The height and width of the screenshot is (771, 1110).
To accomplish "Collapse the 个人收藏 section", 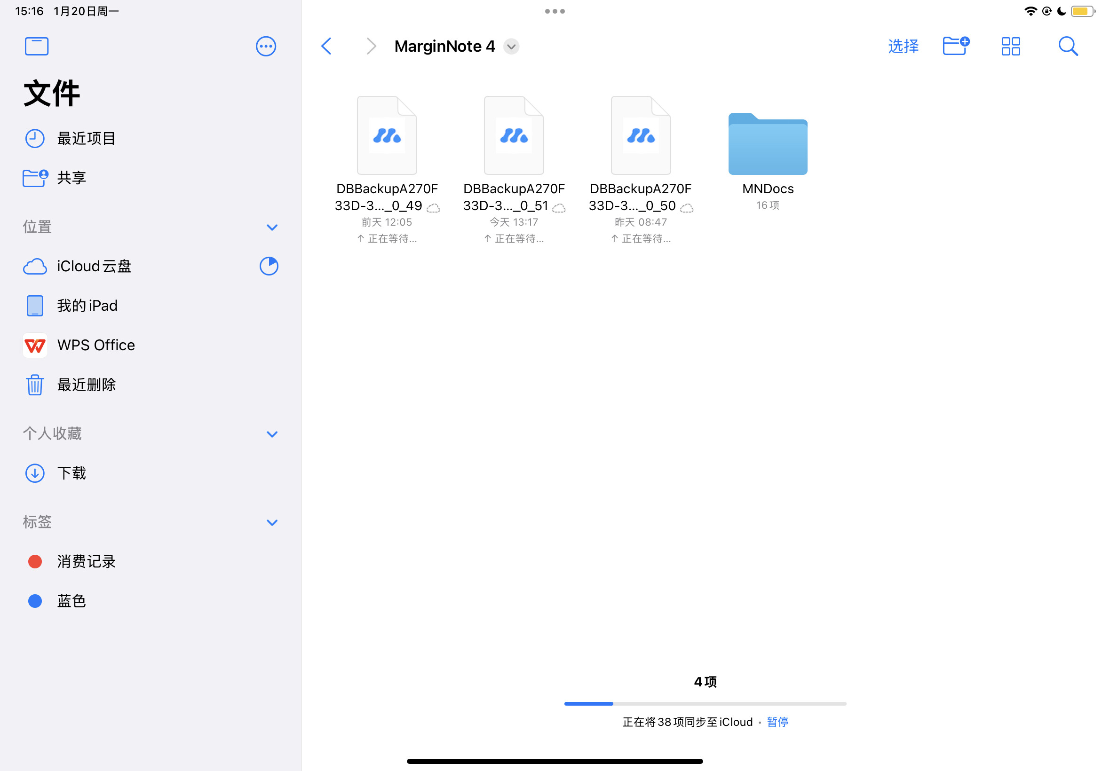I will click(x=272, y=434).
